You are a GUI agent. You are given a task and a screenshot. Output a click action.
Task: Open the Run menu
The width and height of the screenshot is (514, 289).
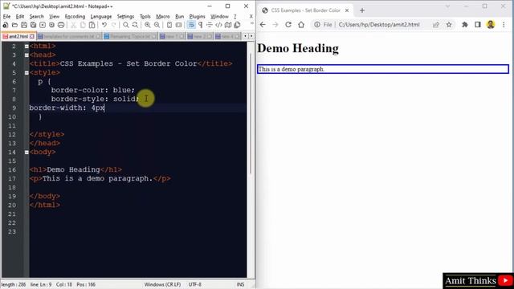point(180,16)
